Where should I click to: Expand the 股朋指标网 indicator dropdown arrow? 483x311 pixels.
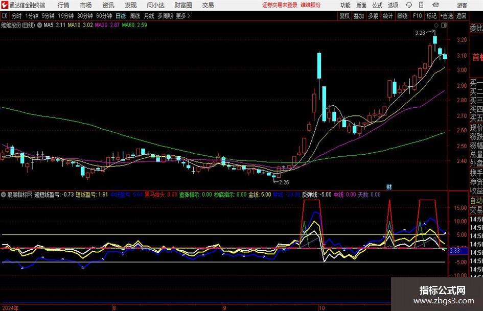[x=4, y=195]
